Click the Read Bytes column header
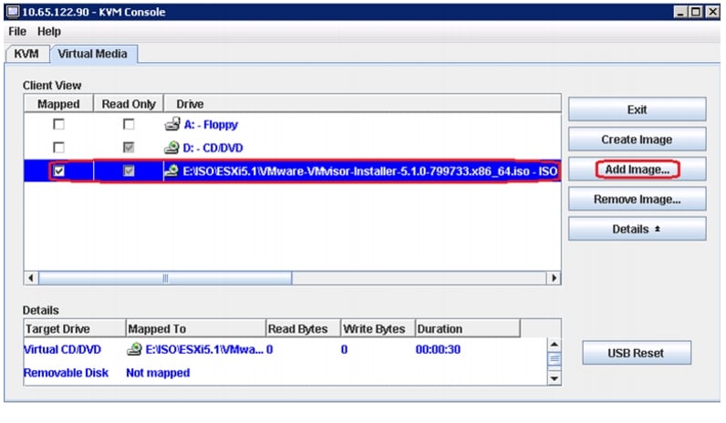The image size is (726, 423). pos(304,328)
